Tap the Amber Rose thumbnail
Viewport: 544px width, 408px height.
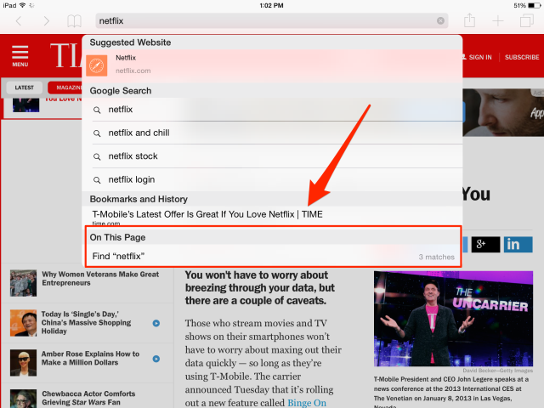tap(23, 363)
